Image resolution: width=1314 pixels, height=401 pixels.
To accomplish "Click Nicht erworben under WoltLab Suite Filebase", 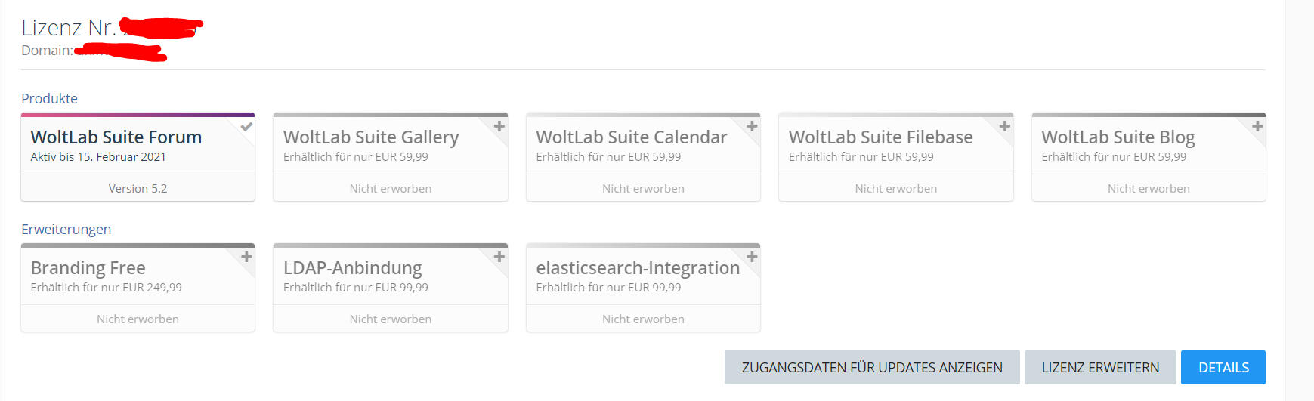I will 895,189.
